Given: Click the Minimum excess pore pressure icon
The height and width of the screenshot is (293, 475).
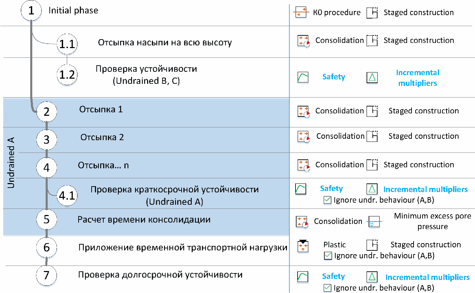Looking at the screenshot, I should [x=373, y=222].
